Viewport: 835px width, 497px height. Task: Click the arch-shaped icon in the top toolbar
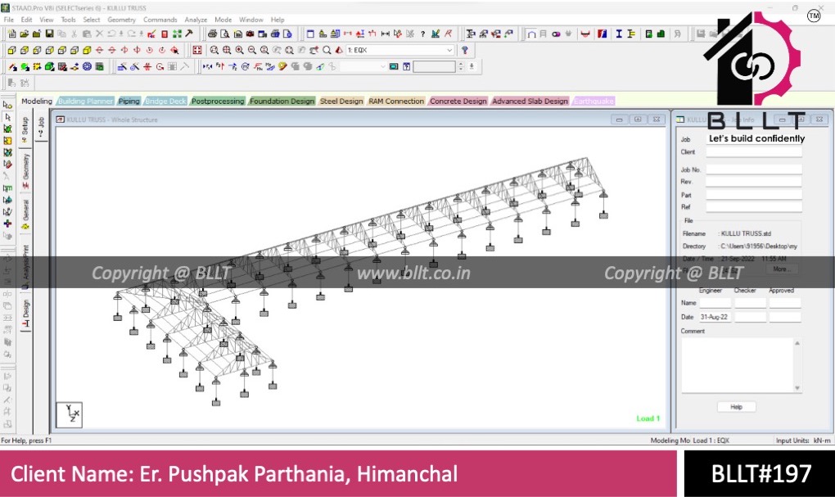tap(531, 34)
